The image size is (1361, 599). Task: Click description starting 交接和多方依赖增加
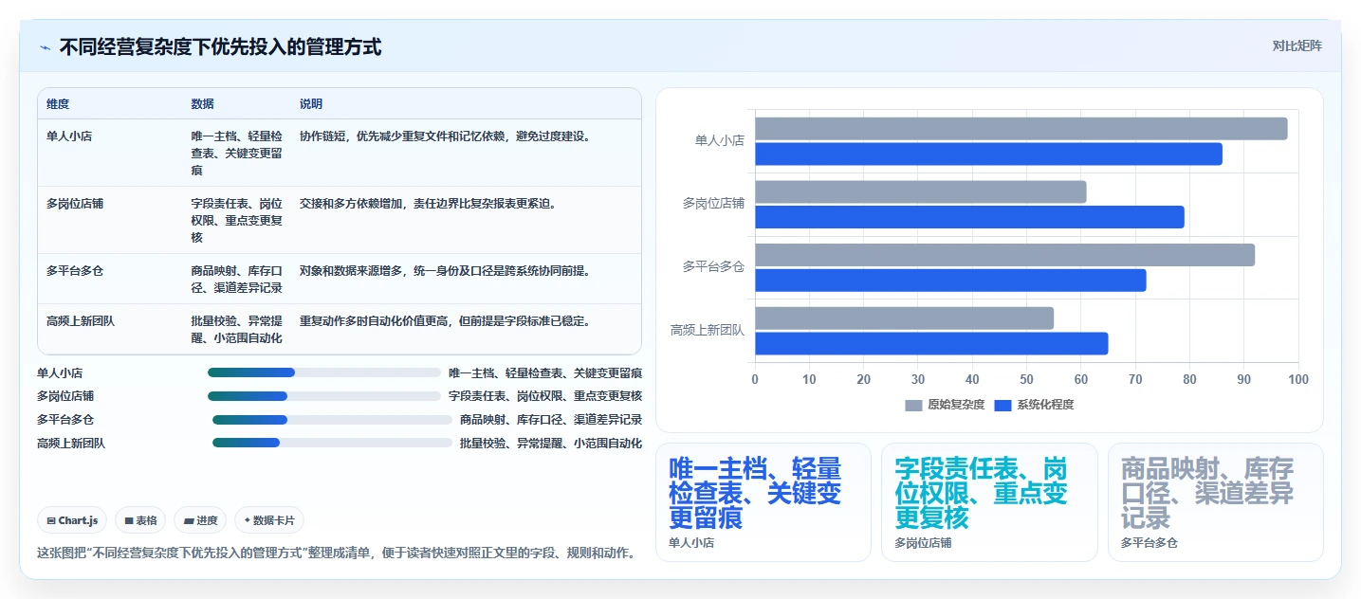tap(428, 204)
